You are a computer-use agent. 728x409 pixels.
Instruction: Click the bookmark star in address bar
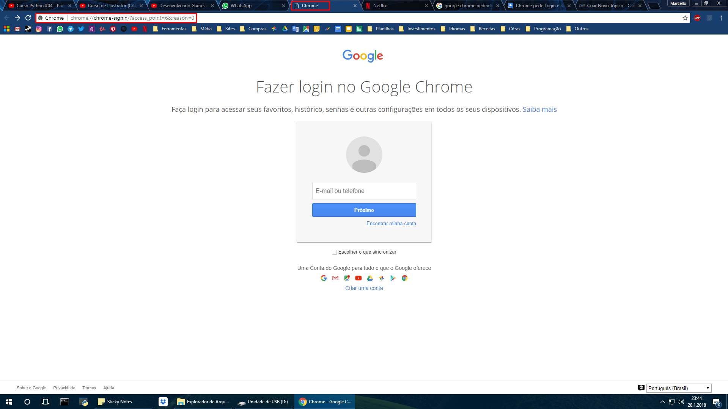point(685,18)
